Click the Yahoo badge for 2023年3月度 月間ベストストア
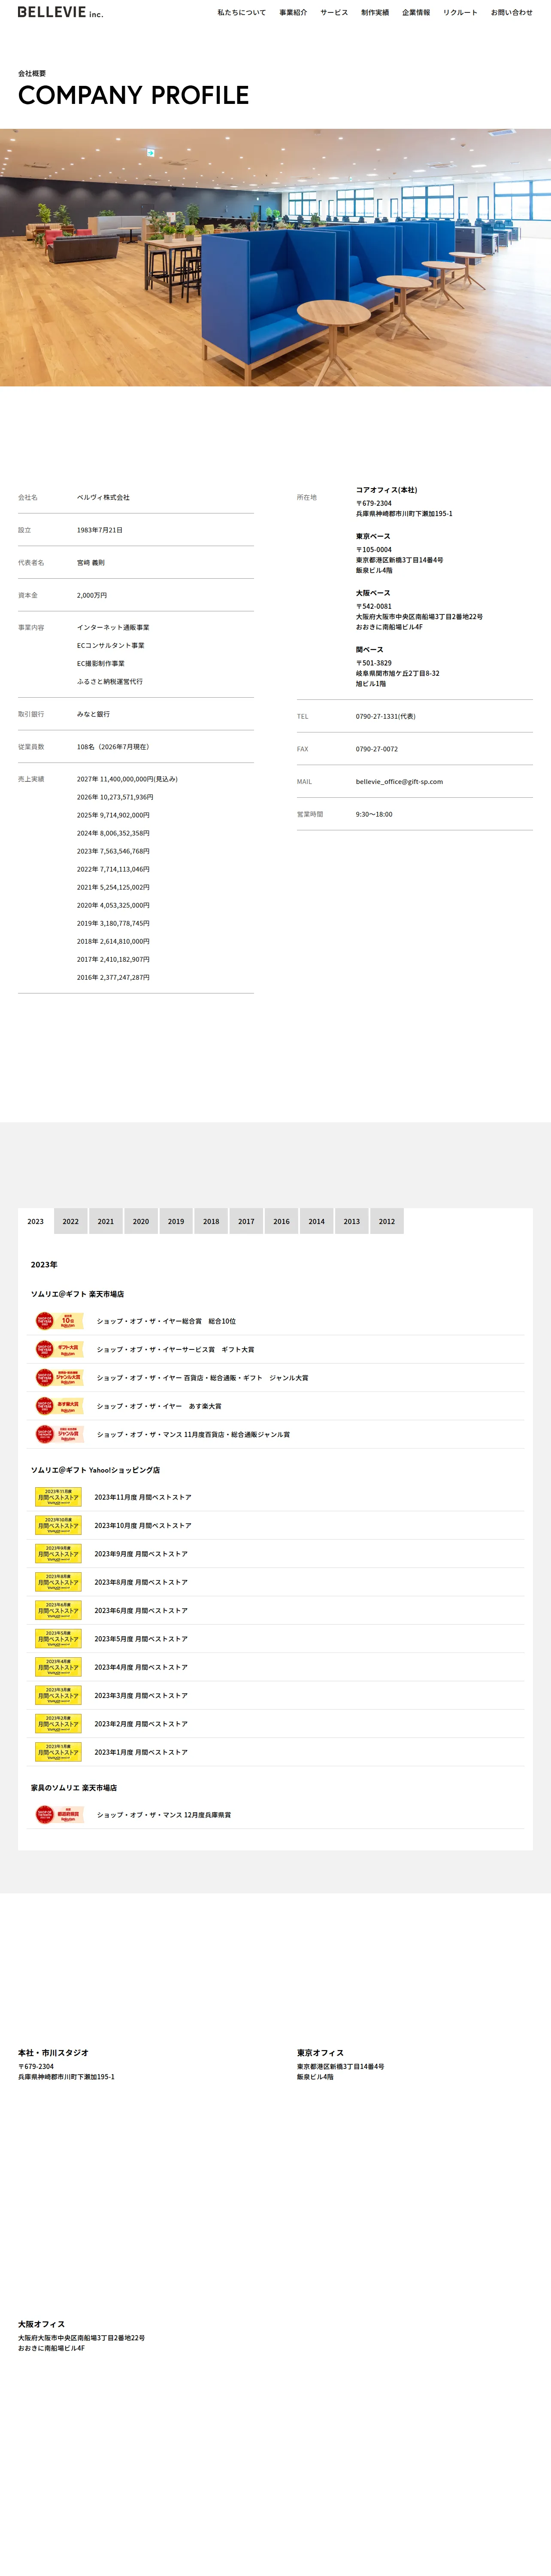Viewport: 551px width, 2576px height. pyautogui.click(x=58, y=1695)
